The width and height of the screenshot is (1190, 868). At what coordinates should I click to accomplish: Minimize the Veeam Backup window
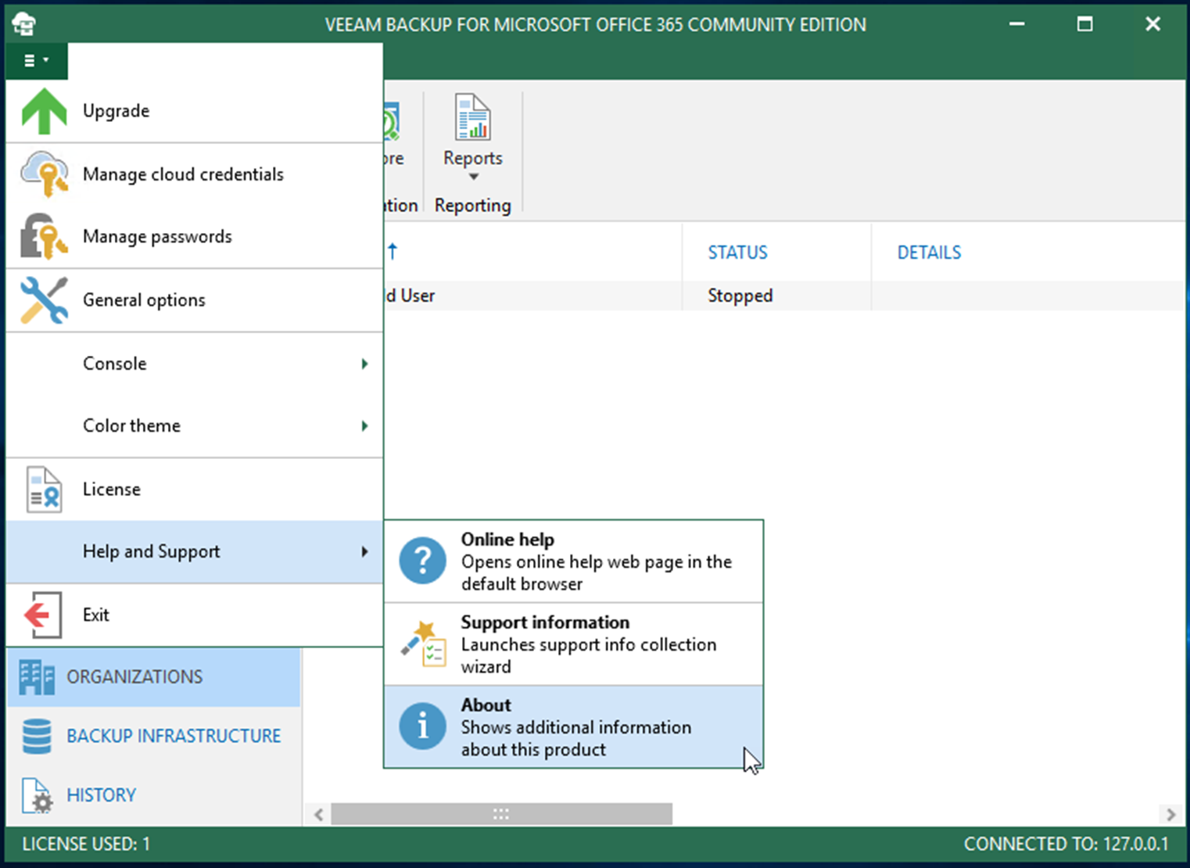(x=1017, y=24)
